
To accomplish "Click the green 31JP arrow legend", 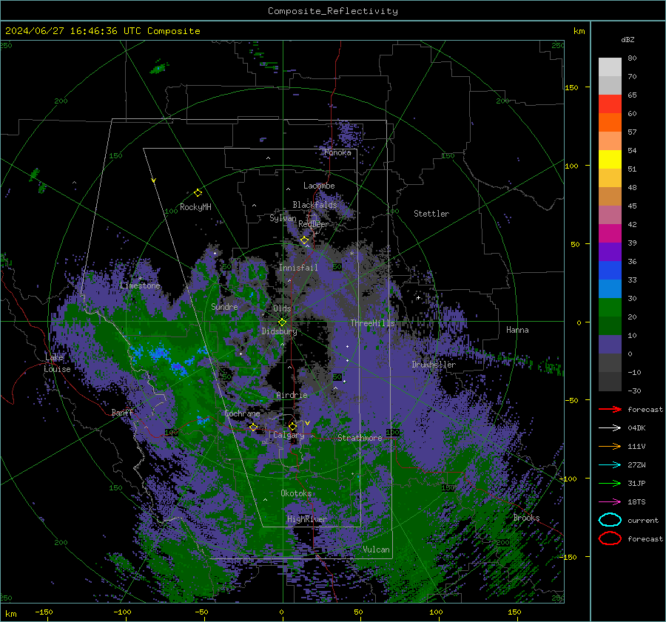I will point(610,483).
